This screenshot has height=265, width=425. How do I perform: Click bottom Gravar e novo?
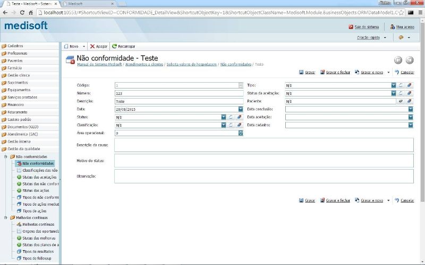(369, 200)
